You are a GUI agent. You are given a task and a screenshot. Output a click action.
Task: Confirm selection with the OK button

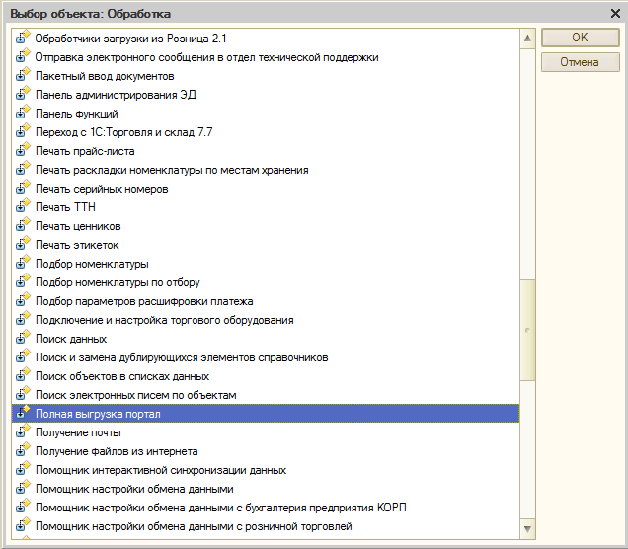(x=580, y=38)
